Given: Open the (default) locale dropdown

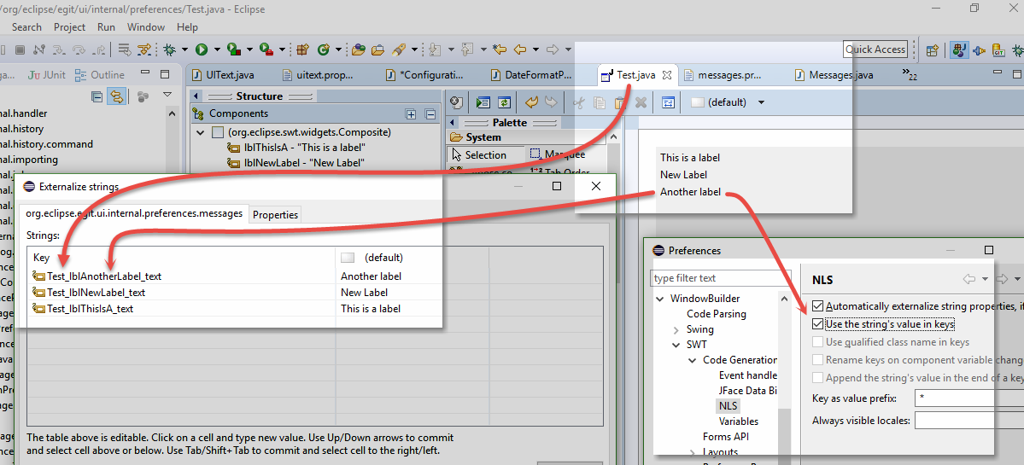Looking at the screenshot, I should coord(761,102).
